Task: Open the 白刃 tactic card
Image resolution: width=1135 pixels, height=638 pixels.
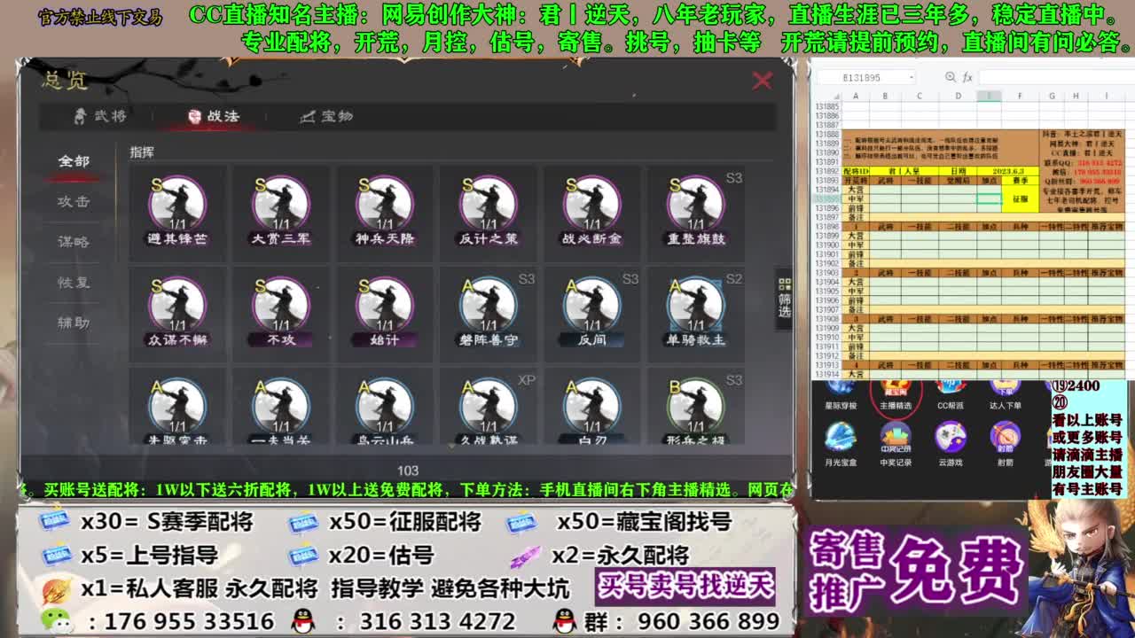Action: point(591,408)
